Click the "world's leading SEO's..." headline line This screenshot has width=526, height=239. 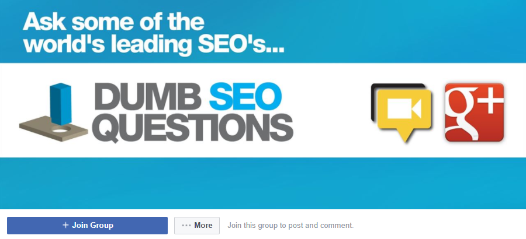coord(154,44)
